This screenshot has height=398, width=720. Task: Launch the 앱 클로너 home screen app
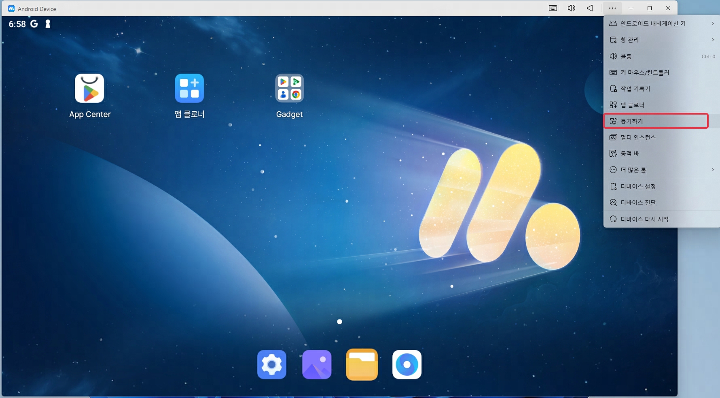pos(189,88)
